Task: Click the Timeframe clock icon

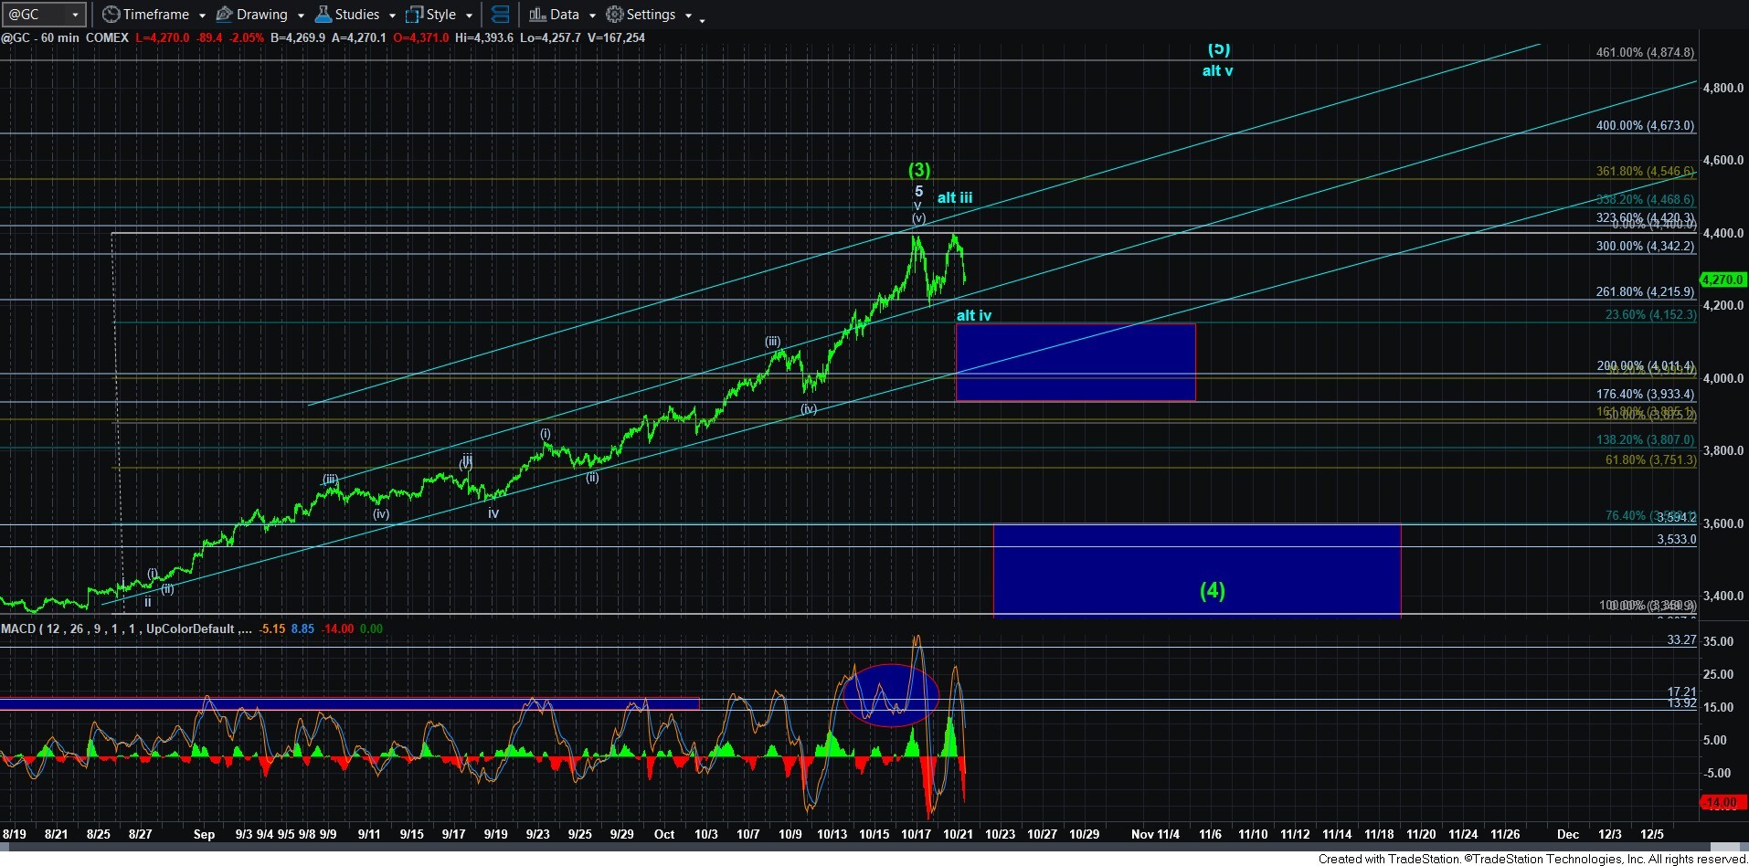Action: (x=111, y=15)
